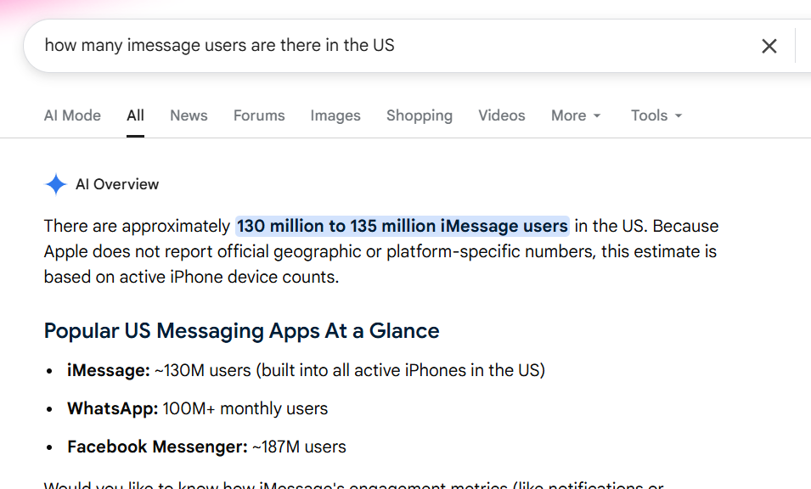Clear the search query with the X icon

[x=769, y=46]
